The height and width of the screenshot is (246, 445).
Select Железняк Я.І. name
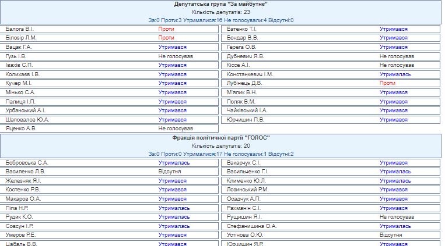[23, 181]
